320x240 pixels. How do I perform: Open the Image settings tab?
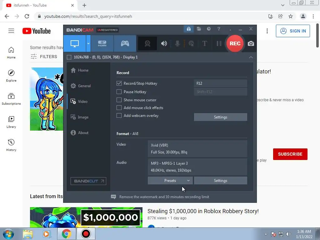click(x=80, y=117)
